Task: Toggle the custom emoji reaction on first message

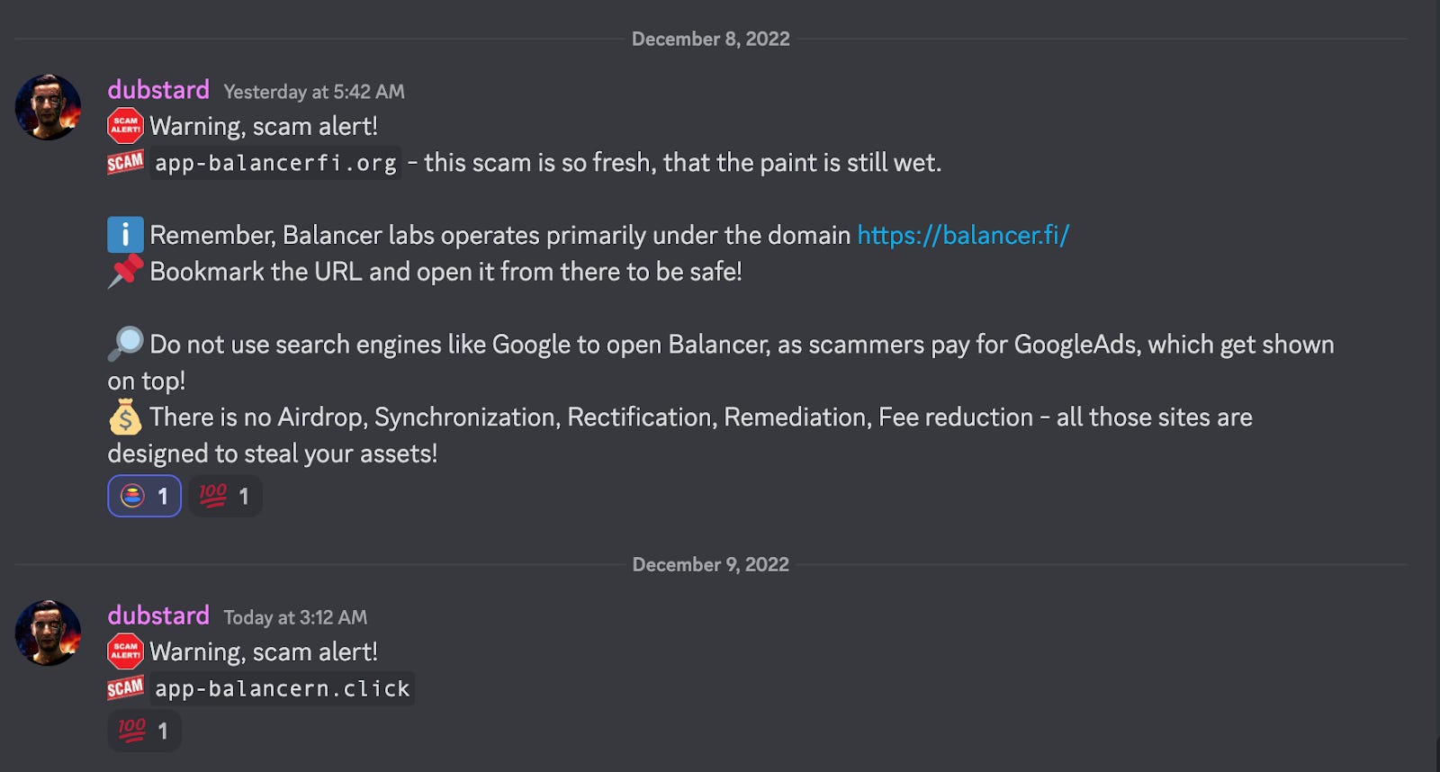Action: [143, 496]
